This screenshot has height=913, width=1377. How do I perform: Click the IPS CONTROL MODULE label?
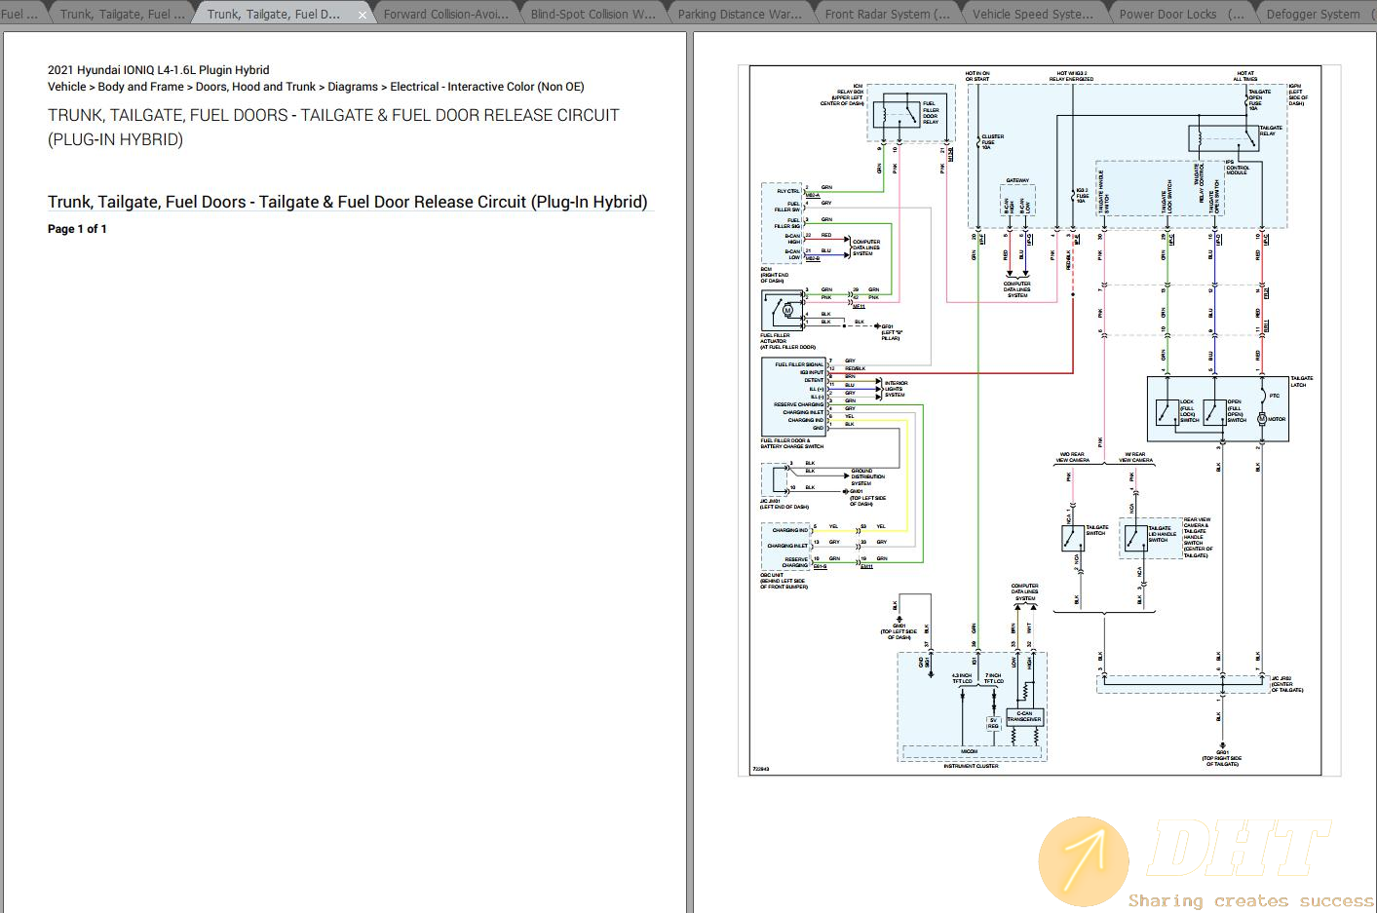1238,169
